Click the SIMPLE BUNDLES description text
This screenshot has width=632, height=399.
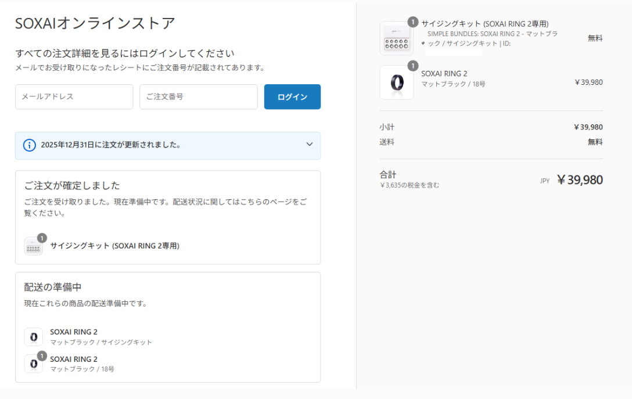point(493,39)
